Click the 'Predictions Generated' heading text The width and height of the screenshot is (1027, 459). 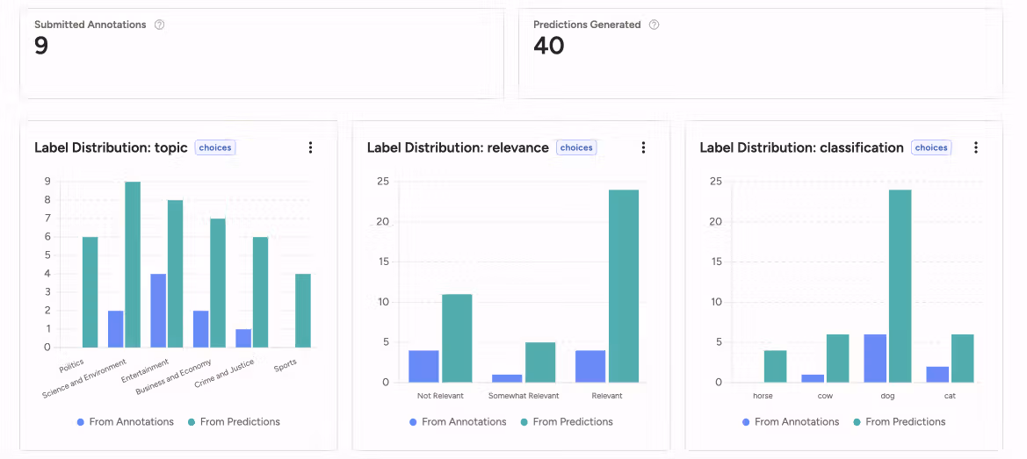[x=587, y=25]
